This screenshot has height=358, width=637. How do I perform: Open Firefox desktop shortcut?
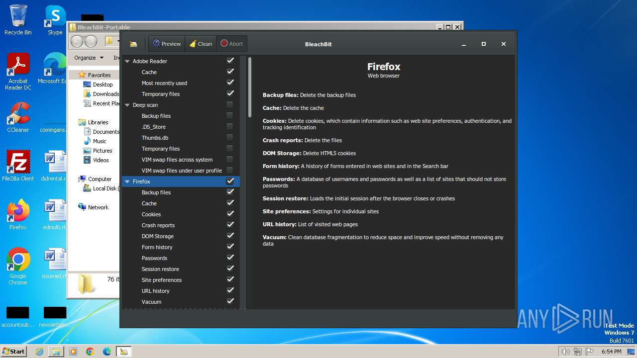(18, 214)
